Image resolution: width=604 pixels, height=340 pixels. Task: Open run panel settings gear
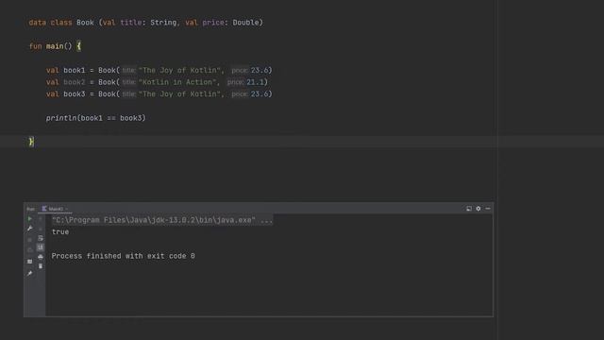pos(478,209)
